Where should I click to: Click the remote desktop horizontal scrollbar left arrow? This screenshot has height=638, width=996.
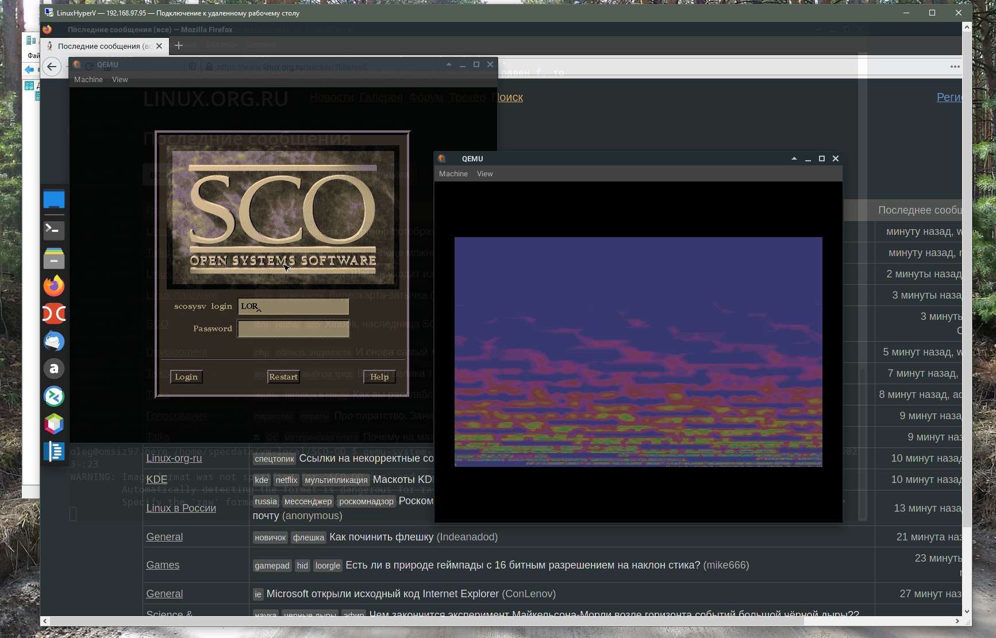pyautogui.click(x=45, y=621)
